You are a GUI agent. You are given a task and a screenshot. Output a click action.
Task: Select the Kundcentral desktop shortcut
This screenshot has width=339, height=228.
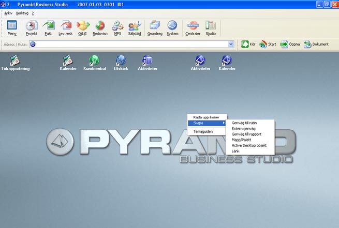tap(95, 63)
